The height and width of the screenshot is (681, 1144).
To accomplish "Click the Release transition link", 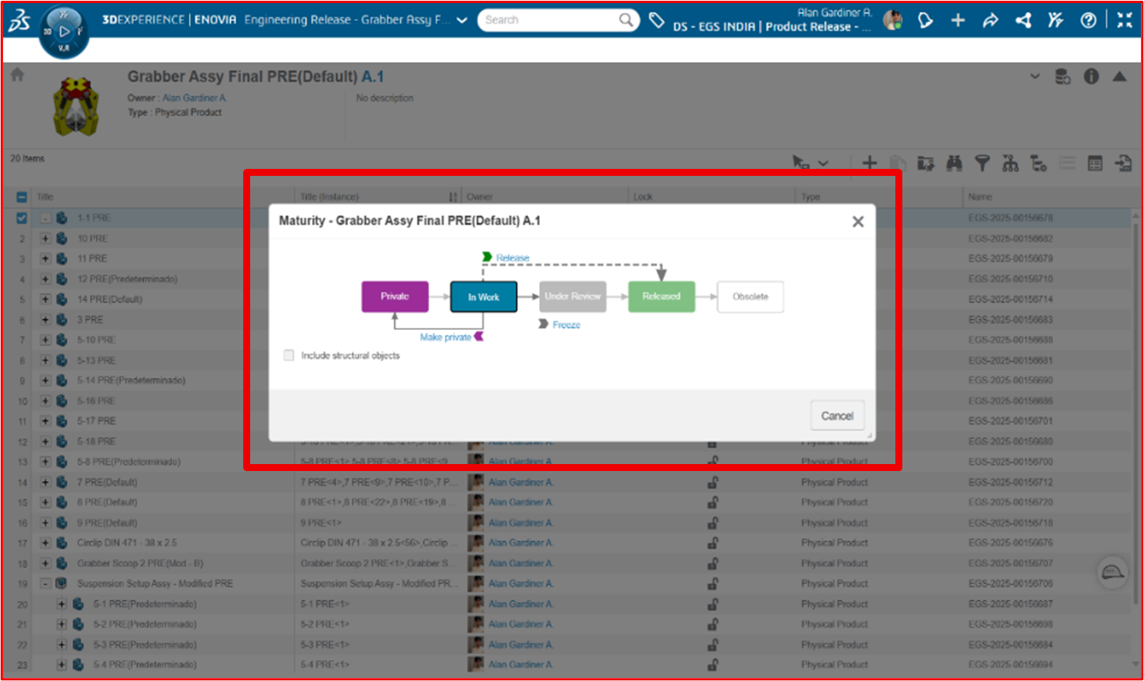I will tap(513, 258).
